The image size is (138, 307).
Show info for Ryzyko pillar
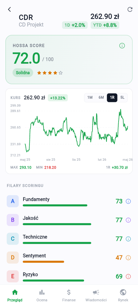point(128,276)
